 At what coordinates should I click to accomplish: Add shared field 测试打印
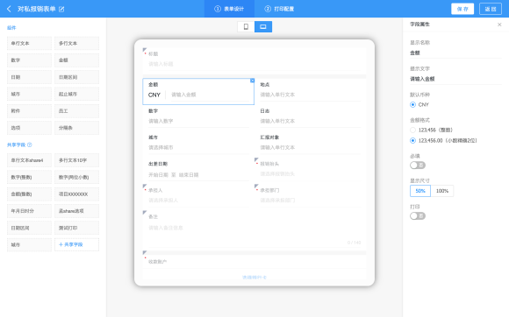coord(76,228)
